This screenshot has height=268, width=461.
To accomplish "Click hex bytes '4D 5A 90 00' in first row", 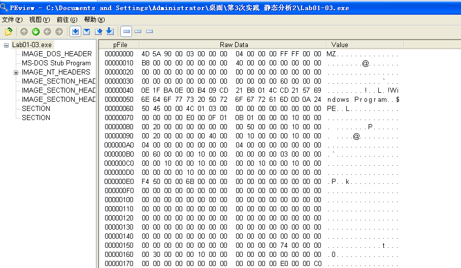I will pos(162,54).
